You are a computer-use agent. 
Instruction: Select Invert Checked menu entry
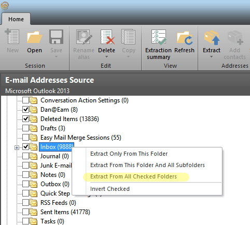click(110, 189)
